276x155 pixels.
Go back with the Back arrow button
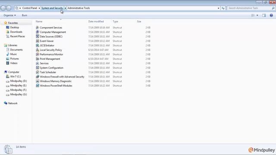[3, 8]
